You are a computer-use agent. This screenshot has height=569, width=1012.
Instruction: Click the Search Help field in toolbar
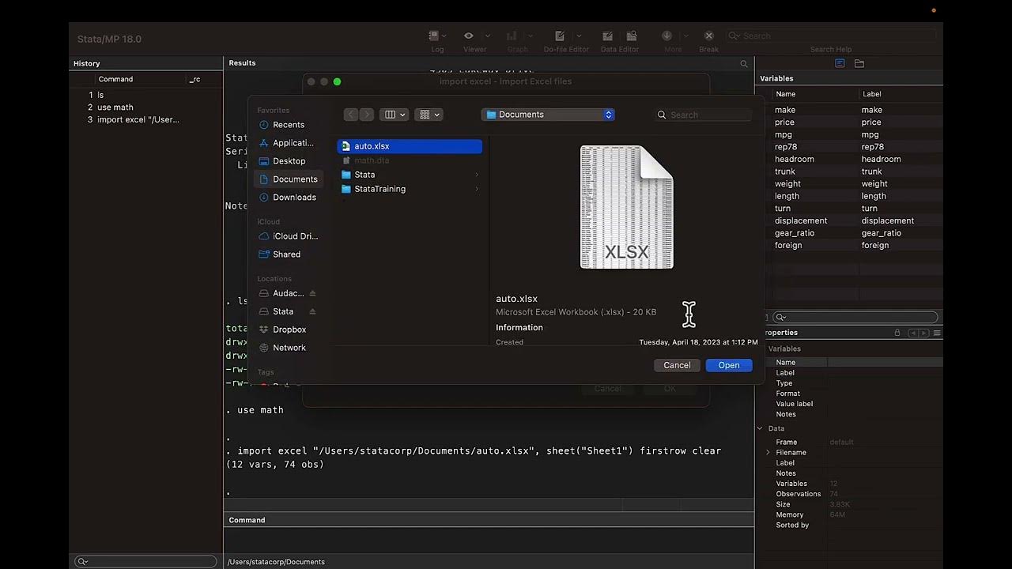[x=830, y=36]
